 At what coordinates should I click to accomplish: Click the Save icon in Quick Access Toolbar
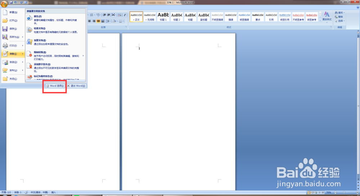point(11,3)
